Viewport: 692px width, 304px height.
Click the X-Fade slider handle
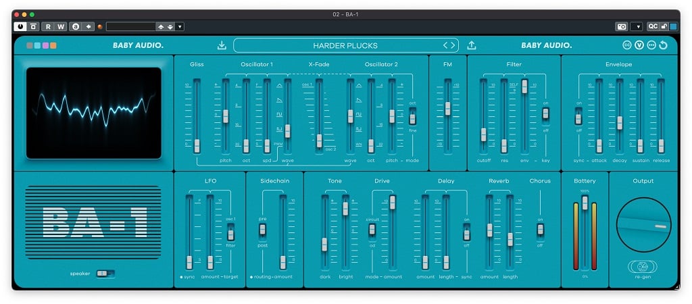pyautogui.click(x=319, y=141)
